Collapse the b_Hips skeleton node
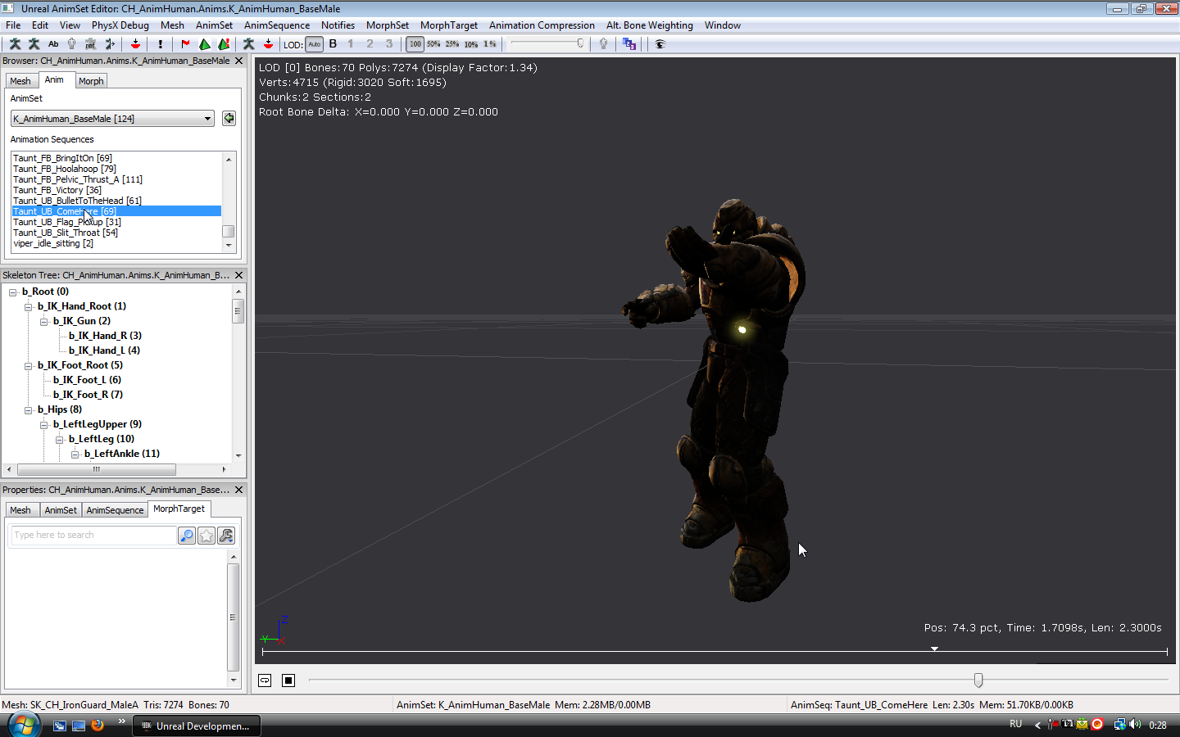1180x737 pixels. click(29, 409)
